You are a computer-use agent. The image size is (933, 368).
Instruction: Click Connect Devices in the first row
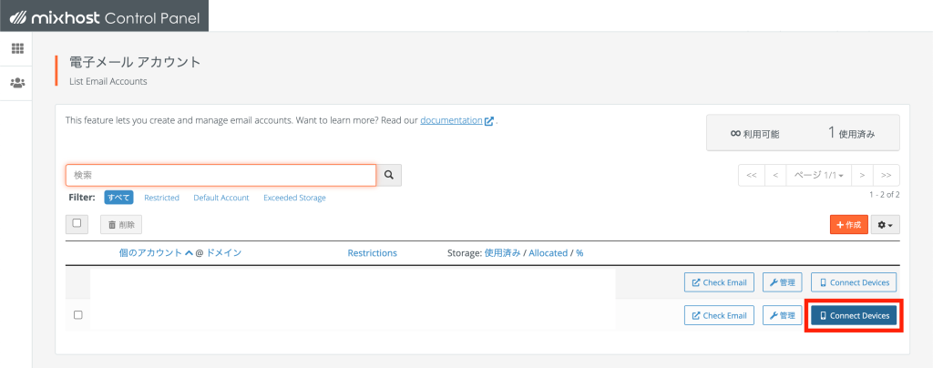tap(854, 282)
